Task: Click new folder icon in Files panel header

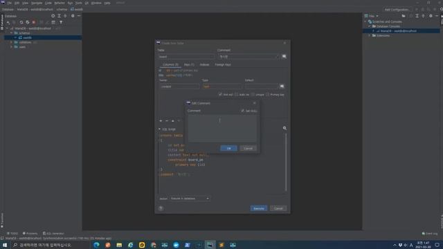Action: pyautogui.click(x=404, y=16)
